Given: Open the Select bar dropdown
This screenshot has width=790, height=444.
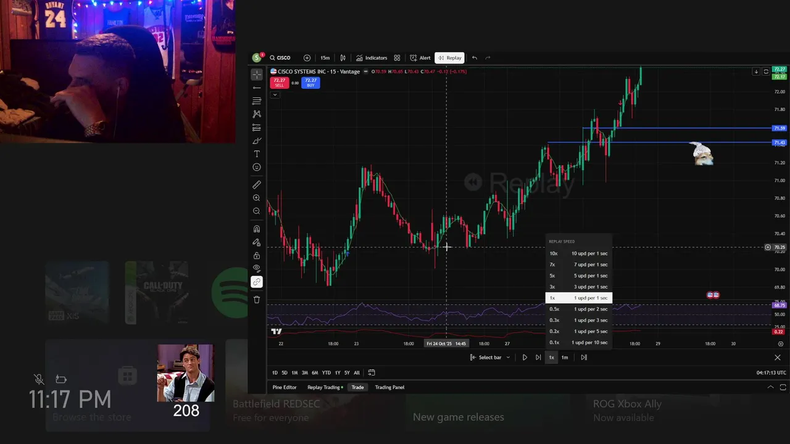Looking at the screenshot, I should [490, 357].
